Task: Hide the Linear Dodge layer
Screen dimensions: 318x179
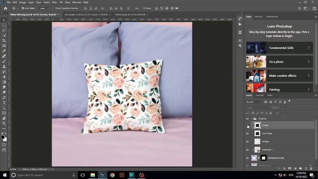Action: 247,134
